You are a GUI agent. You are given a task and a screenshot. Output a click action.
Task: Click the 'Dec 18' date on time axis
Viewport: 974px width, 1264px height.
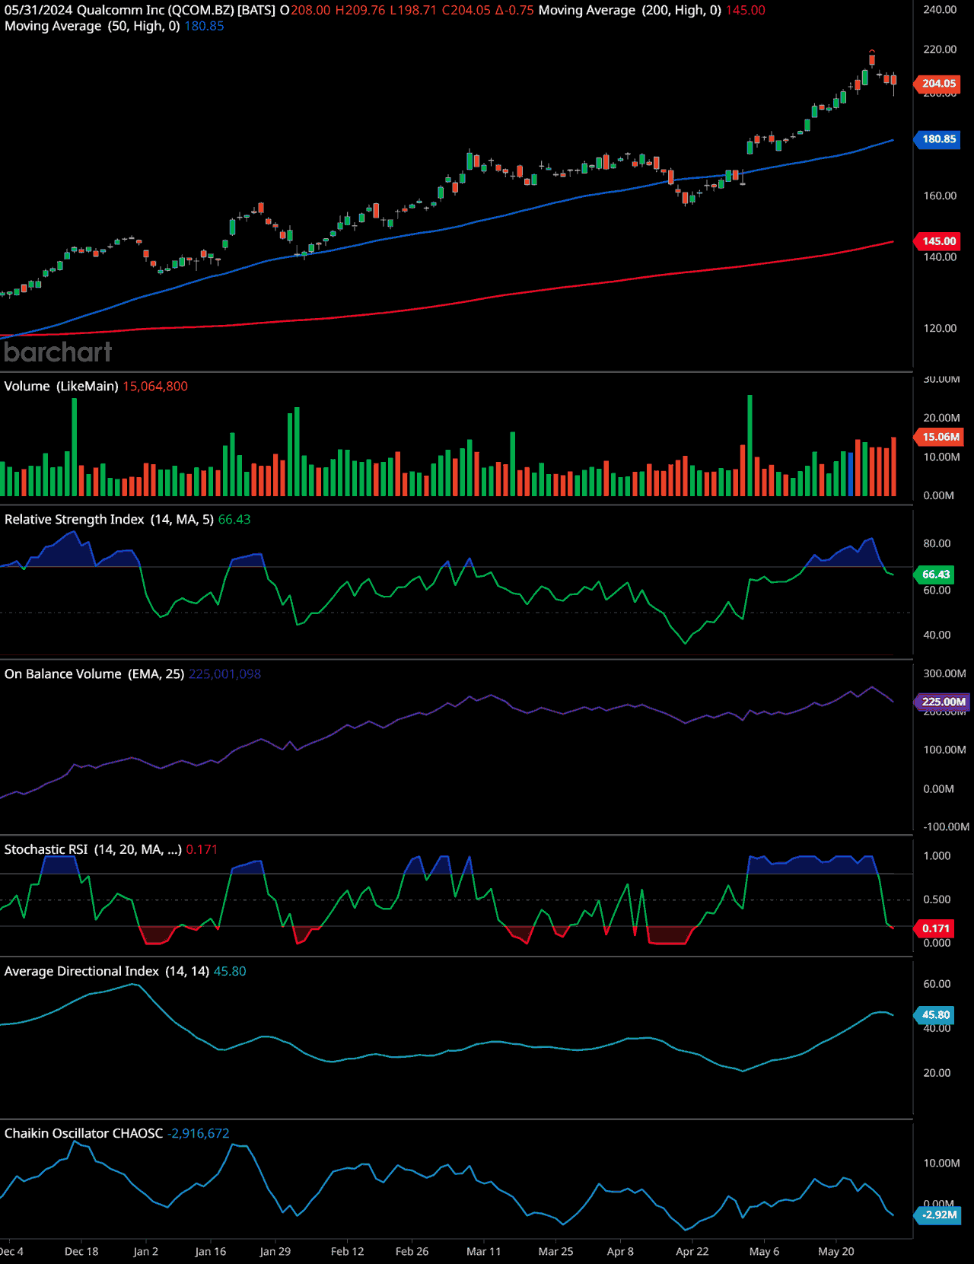pos(81,1251)
